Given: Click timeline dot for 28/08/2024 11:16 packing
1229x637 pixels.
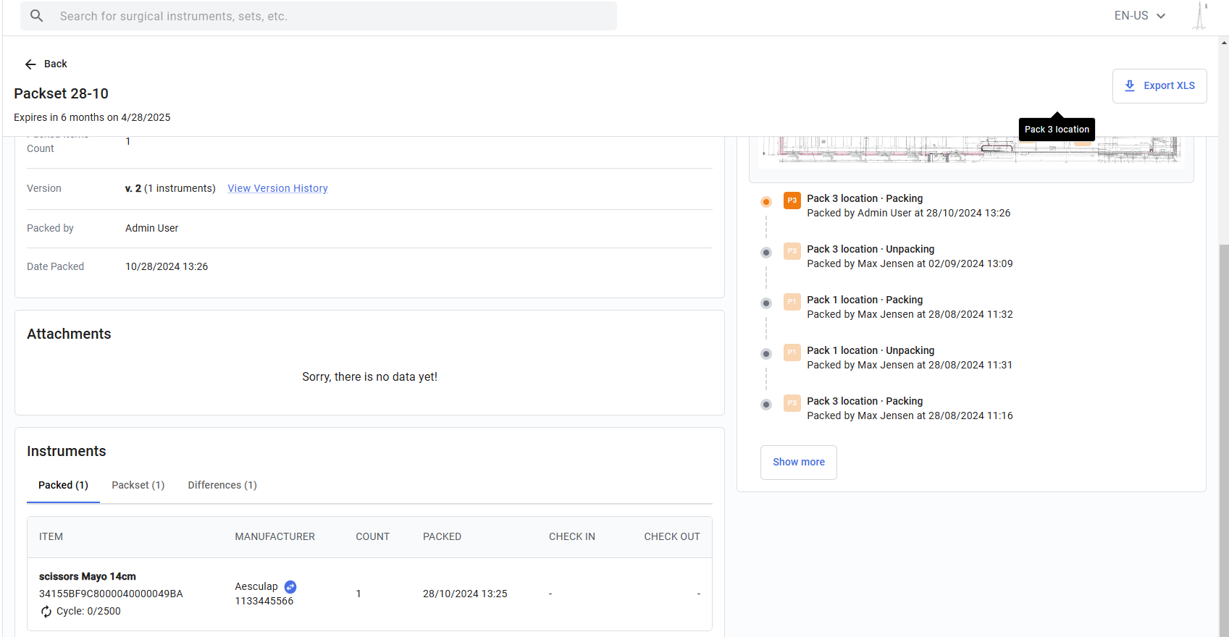Looking at the screenshot, I should (766, 405).
